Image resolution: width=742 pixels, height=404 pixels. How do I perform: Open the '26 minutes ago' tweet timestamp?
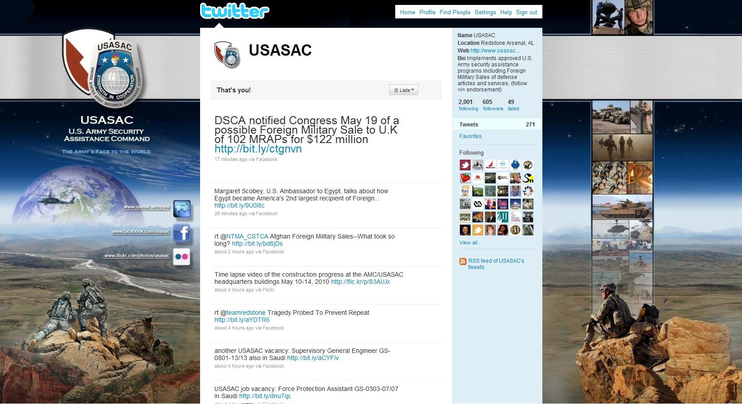pos(231,213)
